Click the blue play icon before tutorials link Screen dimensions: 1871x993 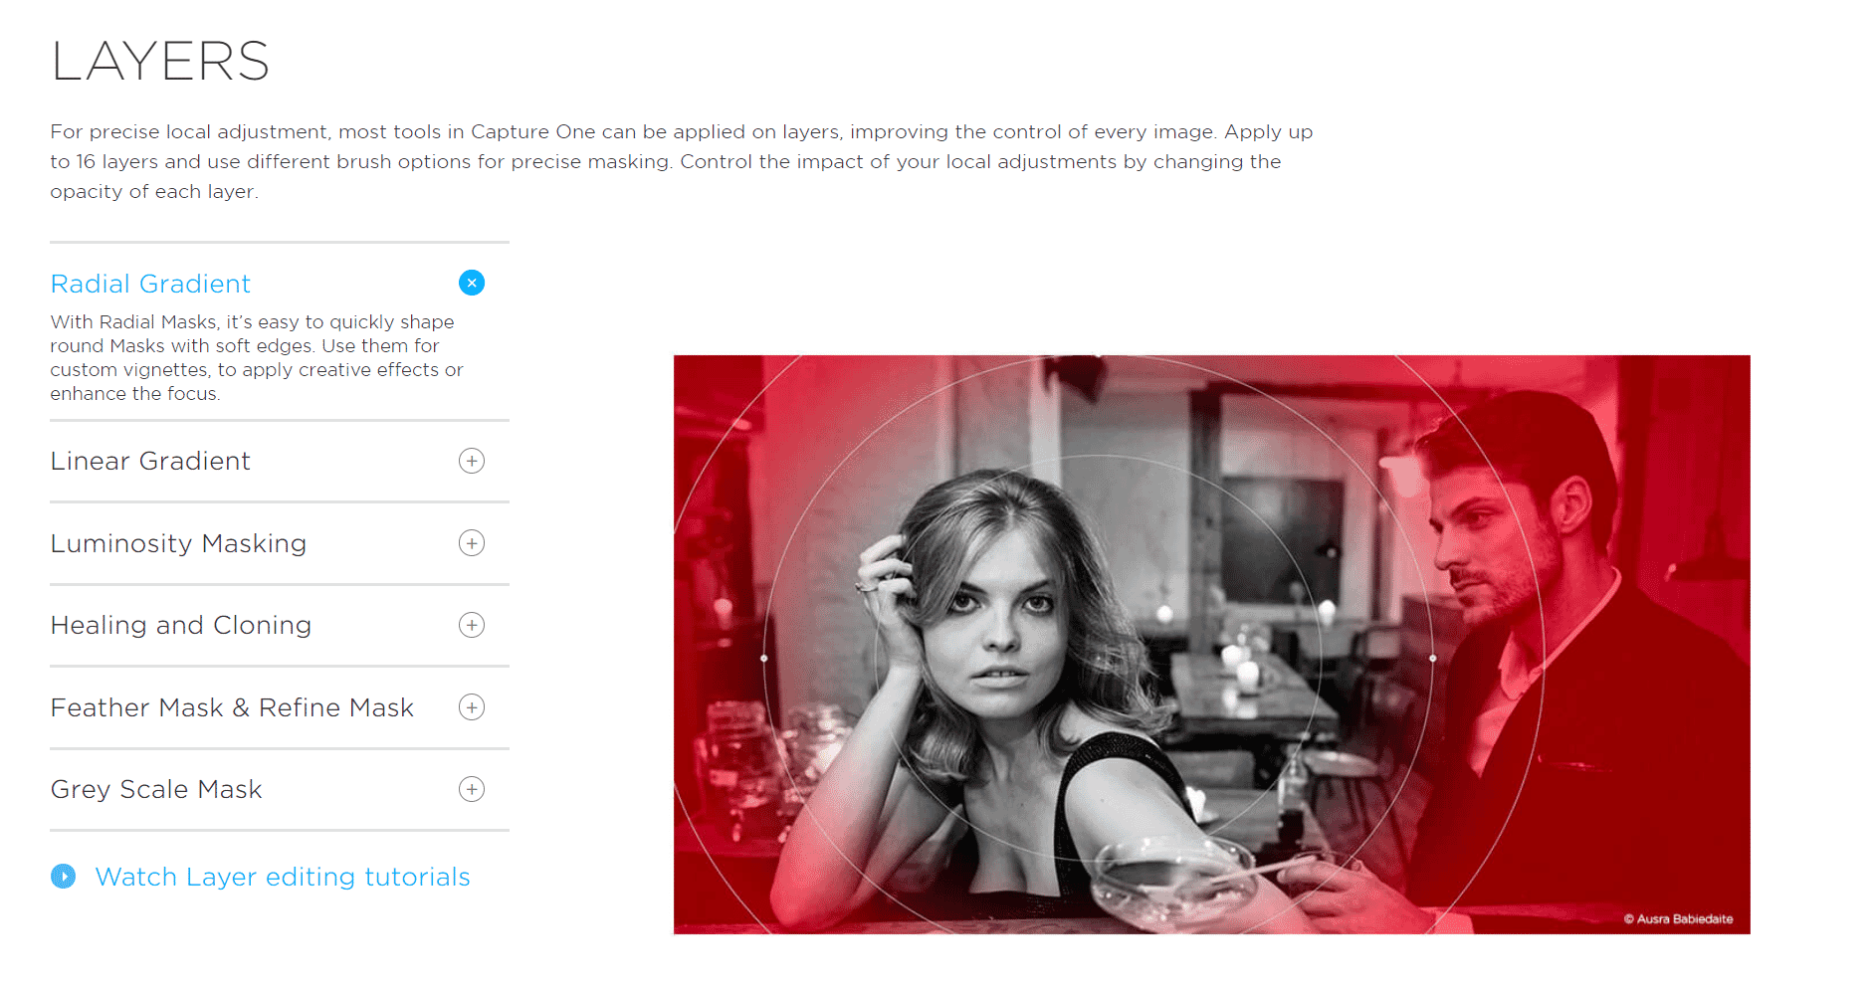pyautogui.click(x=63, y=877)
